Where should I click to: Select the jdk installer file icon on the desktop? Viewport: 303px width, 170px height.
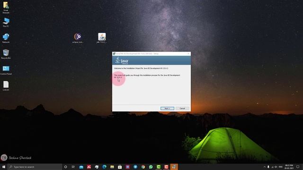coord(102,38)
